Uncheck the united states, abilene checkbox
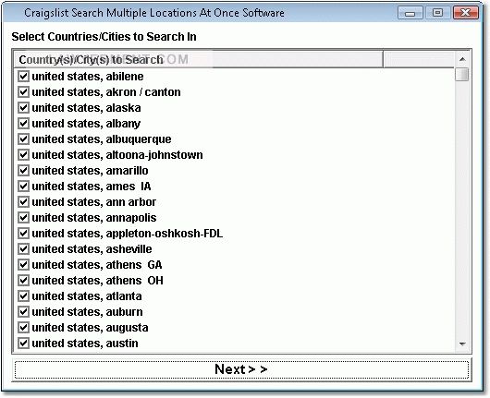 pyautogui.click(x=23, y=76)
